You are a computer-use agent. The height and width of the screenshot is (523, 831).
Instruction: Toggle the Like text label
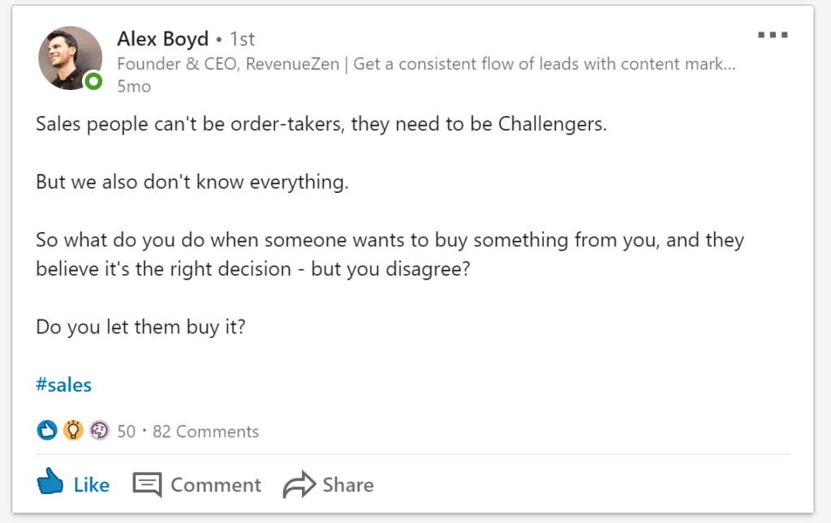click(x=91, y=485)
